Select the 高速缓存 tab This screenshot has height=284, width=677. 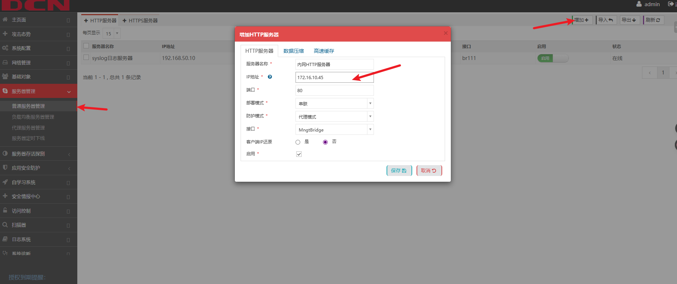click(x=324, y=51)
